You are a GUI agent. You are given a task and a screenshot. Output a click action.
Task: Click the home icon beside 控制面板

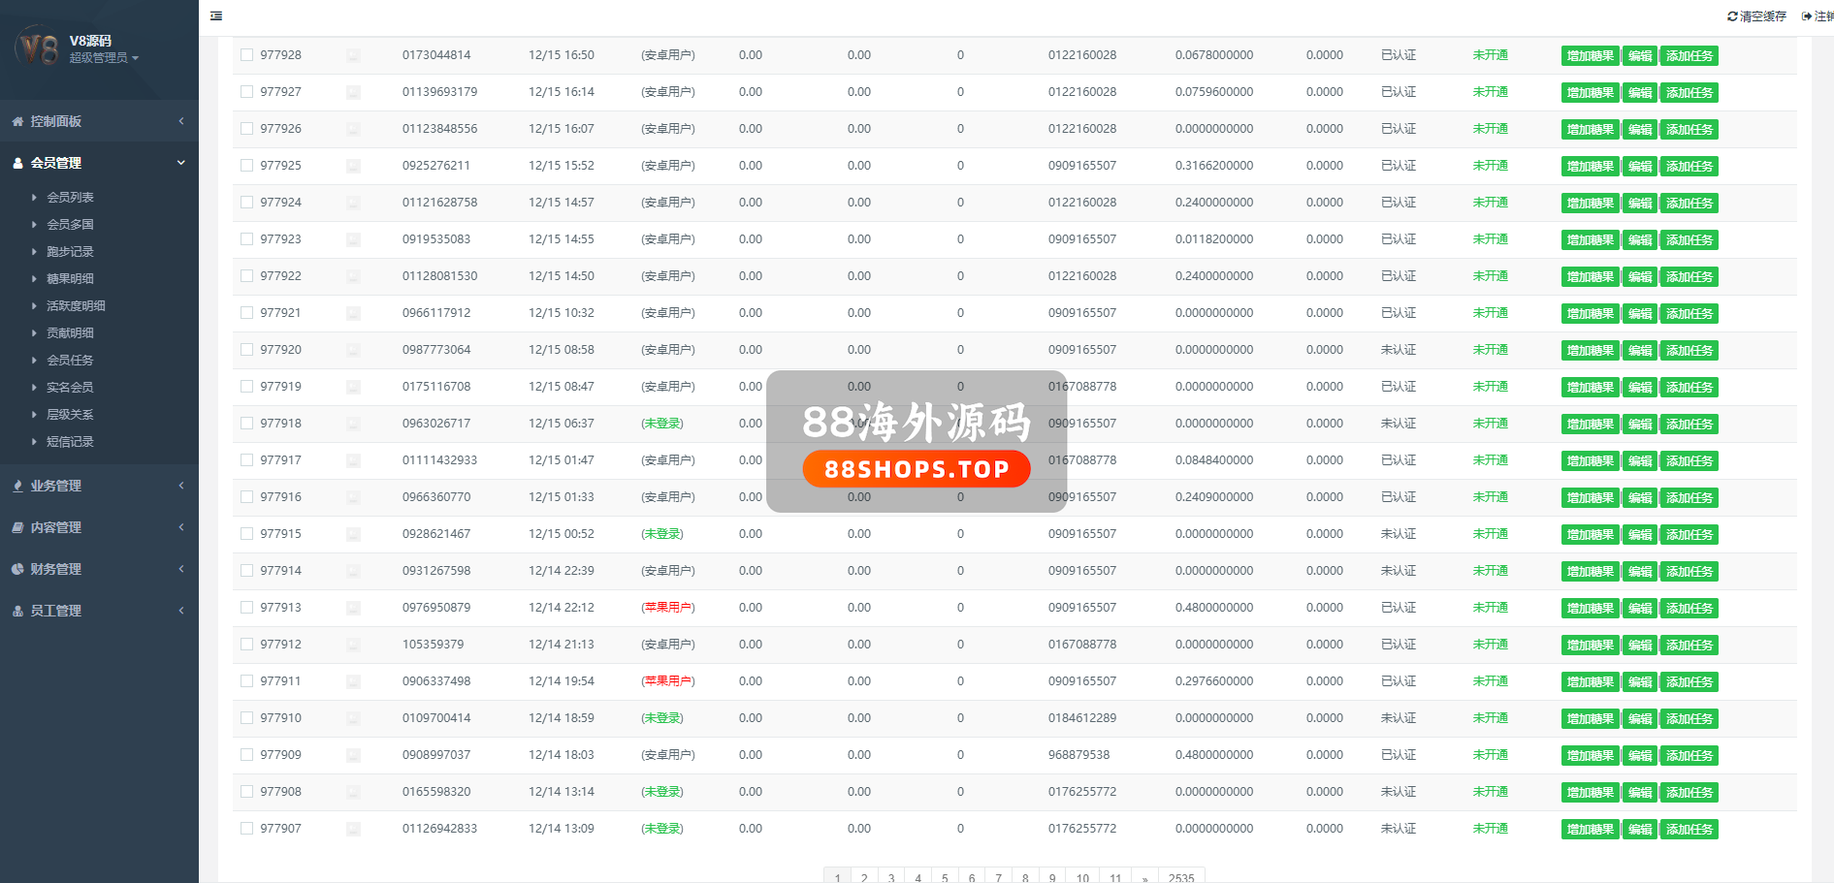[x=17, y=121]
